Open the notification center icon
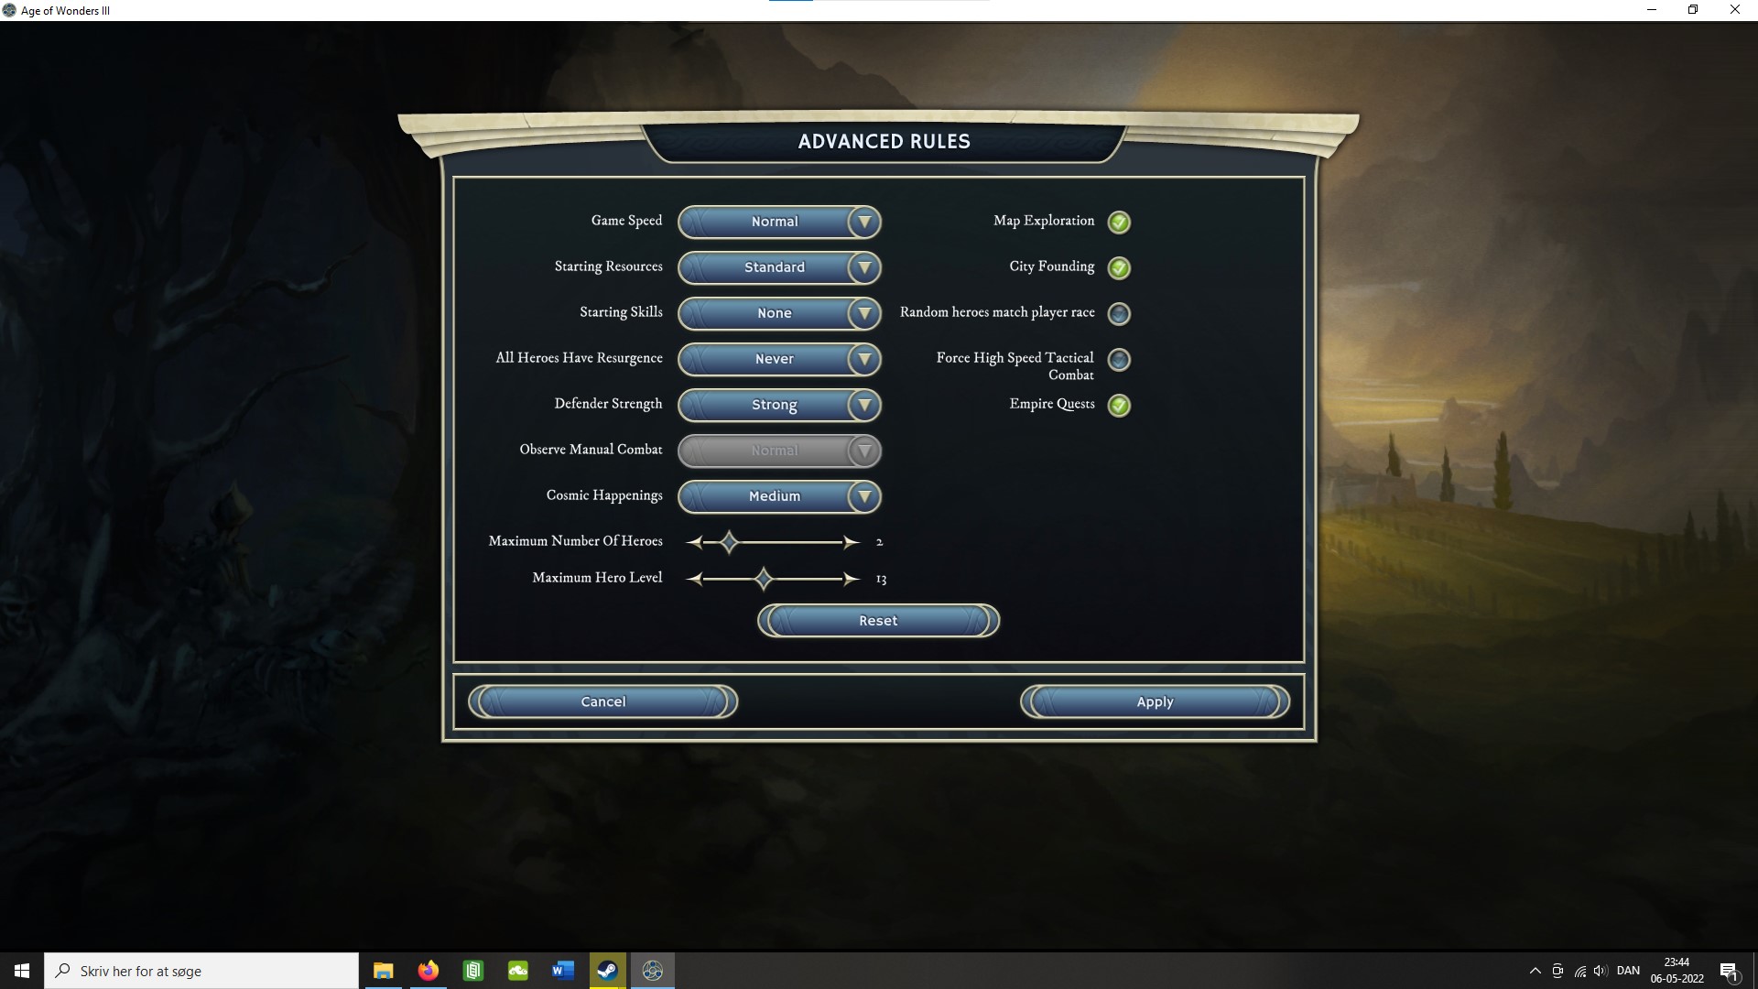Screen dimensions: 1758x989 point(1729,971)
